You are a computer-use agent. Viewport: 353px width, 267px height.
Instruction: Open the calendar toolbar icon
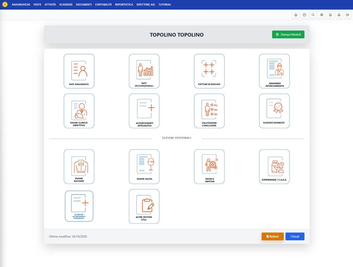click(x=304, y=15)
